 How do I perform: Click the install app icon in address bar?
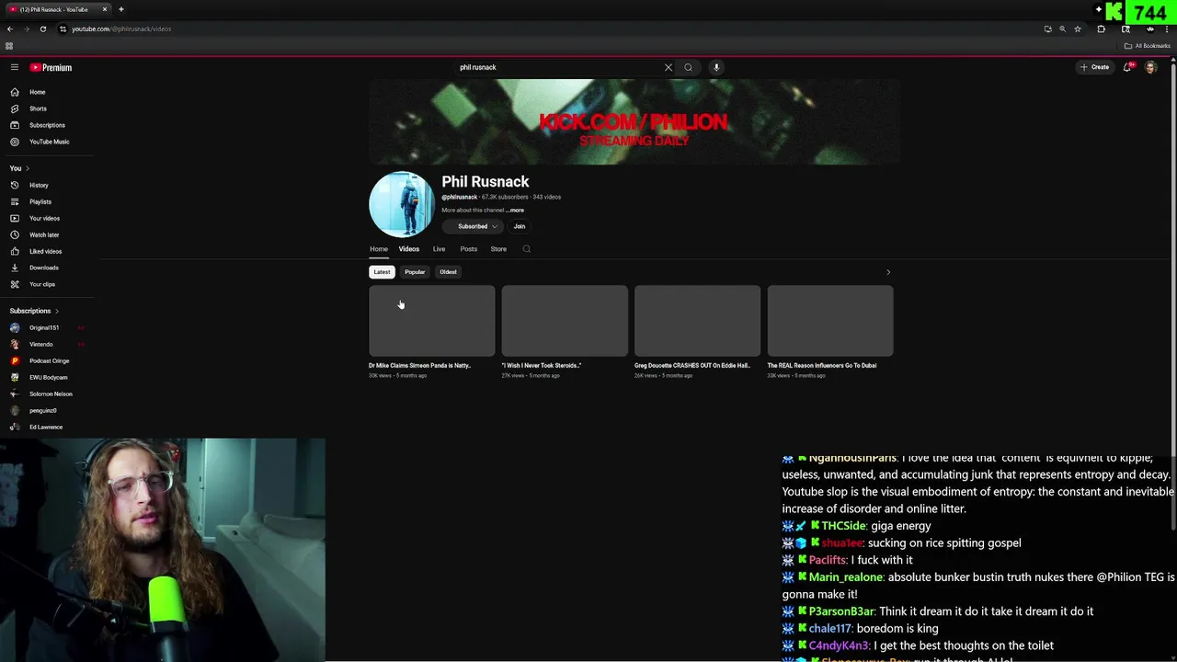pyautogui.click(x=1047, y=29)
